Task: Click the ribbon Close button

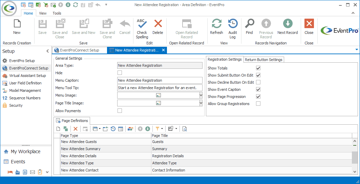Action: tap(309, 27)
